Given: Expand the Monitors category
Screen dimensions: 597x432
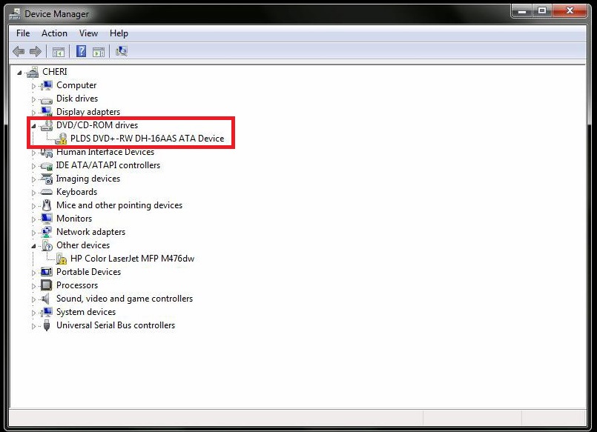Looking at the screenshot, I should 33,219.
